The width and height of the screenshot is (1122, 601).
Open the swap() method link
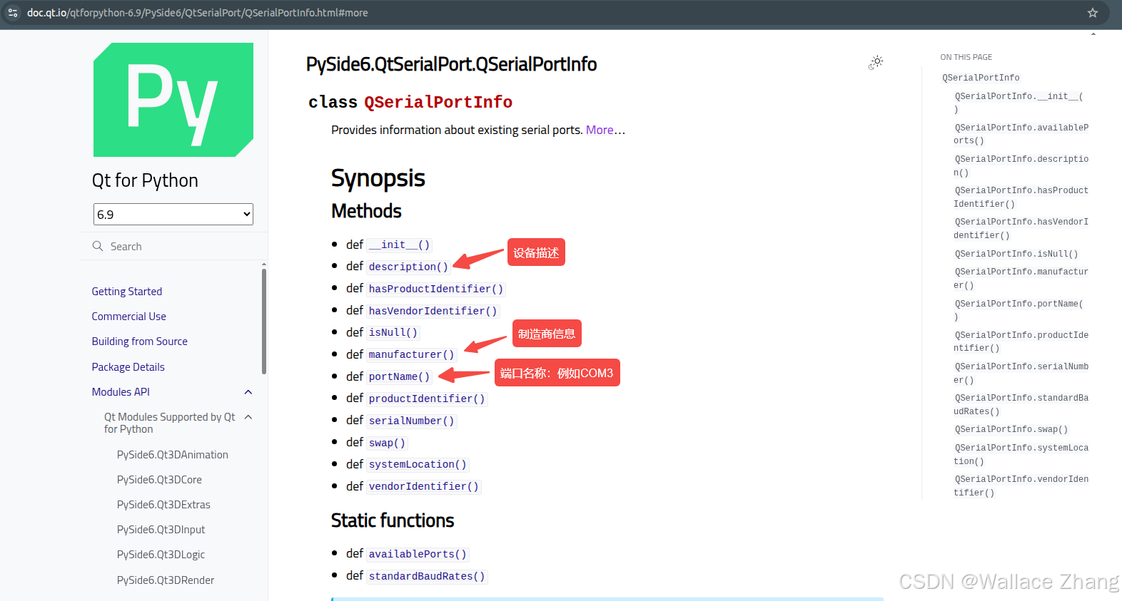pyautogui.click(x=387, y=443)
